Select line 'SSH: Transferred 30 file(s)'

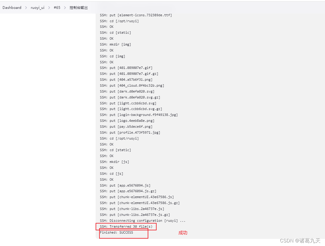click(126, 226)
